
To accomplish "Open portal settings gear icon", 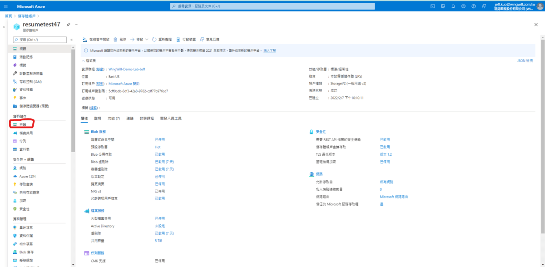I will coord(463,6).
